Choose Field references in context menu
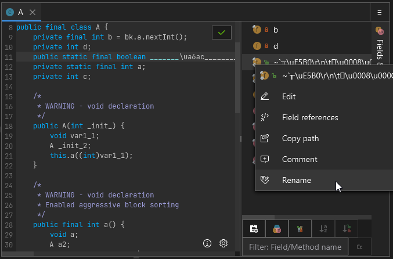 click(324, 117)
